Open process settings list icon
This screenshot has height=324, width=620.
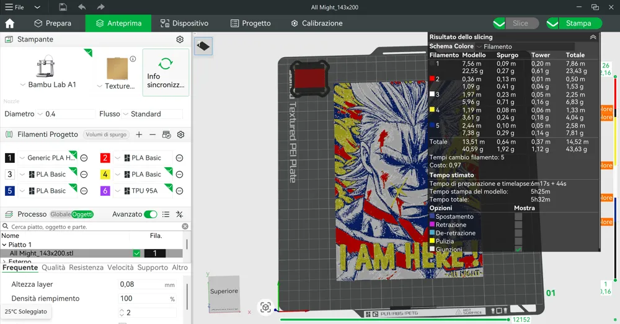click(x=166, y=214)
